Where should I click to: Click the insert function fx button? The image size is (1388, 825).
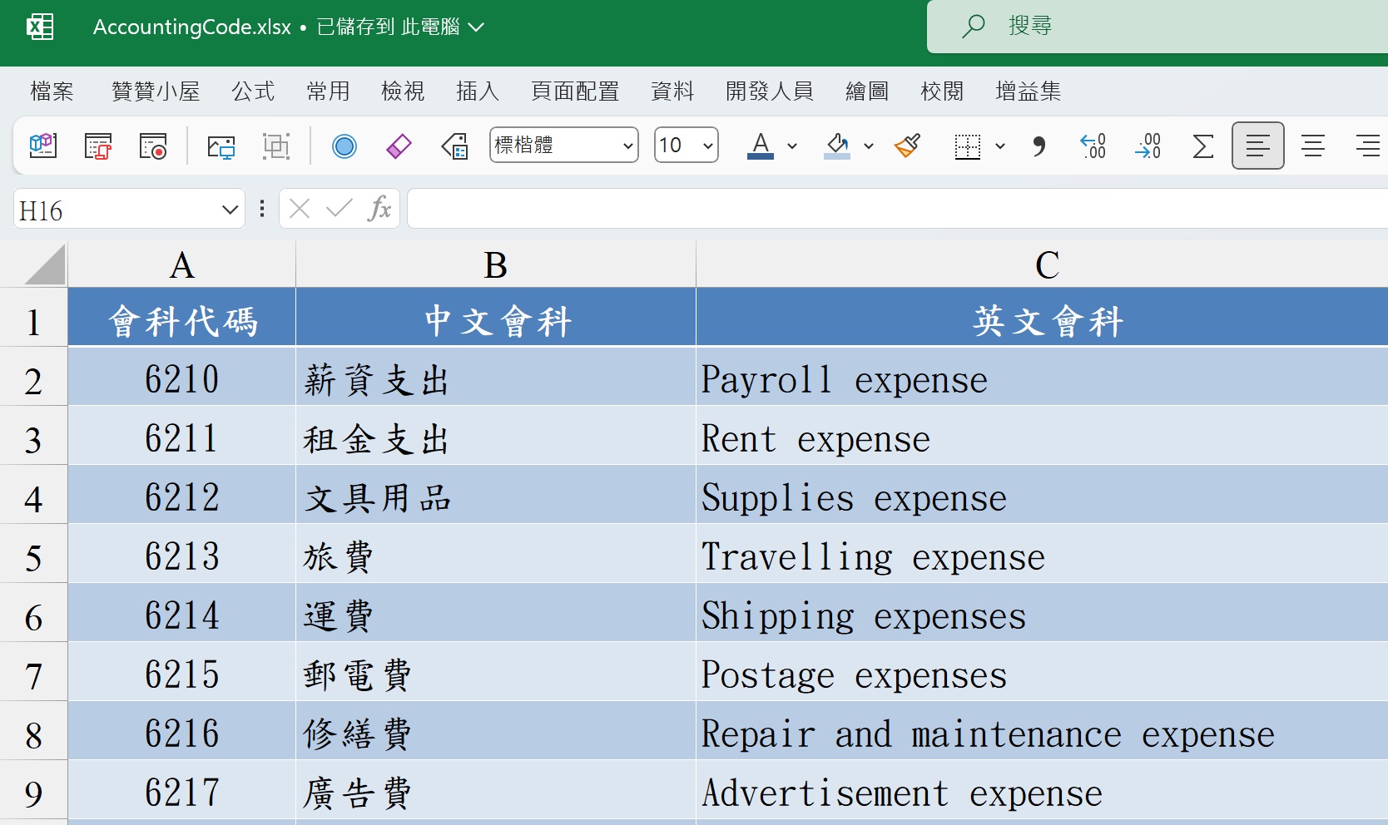tap(380, 209)
